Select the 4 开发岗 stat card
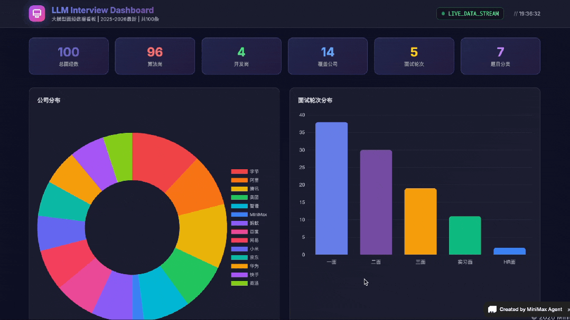Screen dimensions: 570x320 [241, 56]
